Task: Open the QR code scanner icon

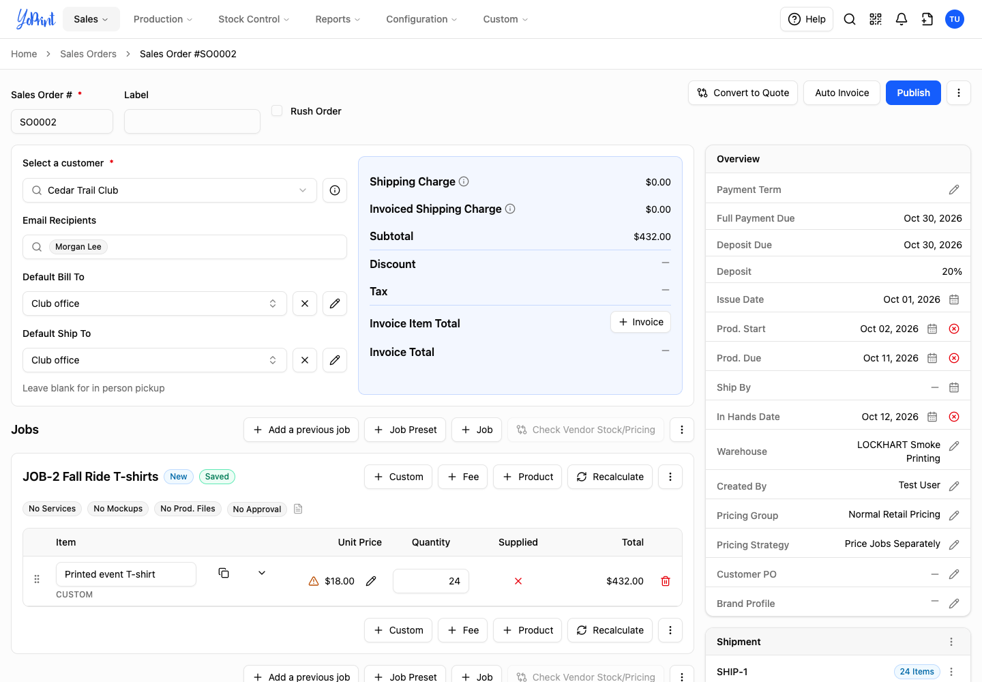Action: (876, 19)
